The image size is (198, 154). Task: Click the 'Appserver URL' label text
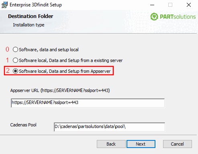click(60, 90)
